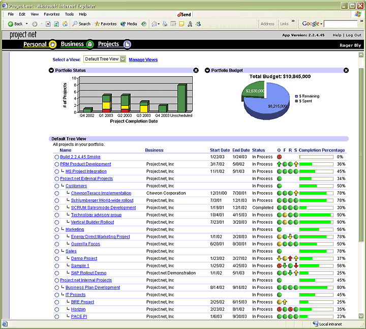Viewport: 366px width, 329px height.
Task: Close the Portfolio Budget panel
Action: point(346,70)
